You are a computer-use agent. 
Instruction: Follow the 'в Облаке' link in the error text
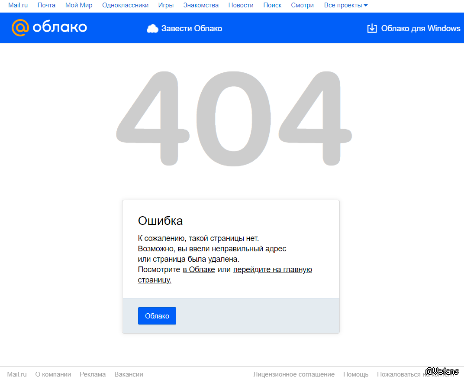(x=199, y=270)
